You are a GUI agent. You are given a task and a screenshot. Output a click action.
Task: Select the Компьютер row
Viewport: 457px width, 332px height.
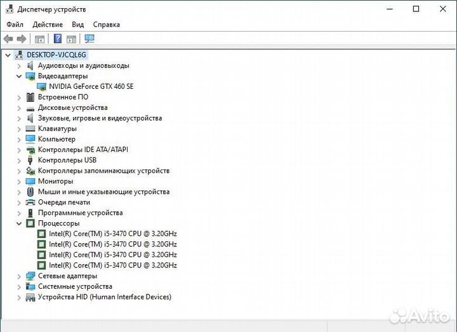click(56, 139)
